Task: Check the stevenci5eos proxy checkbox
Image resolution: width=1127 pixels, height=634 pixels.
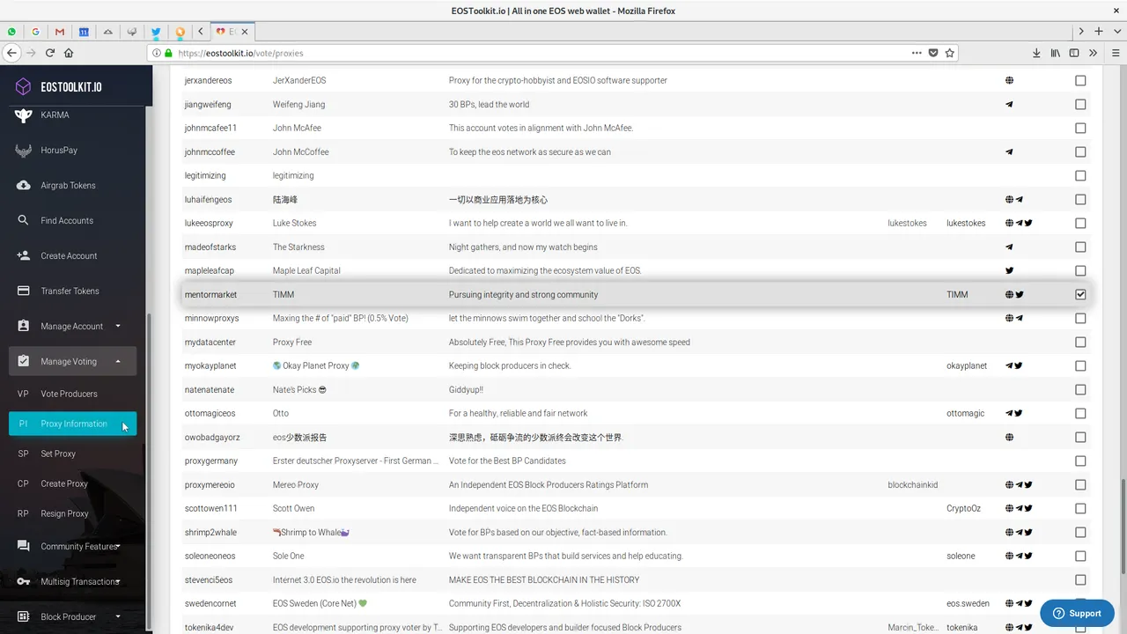Action: 1080,579
